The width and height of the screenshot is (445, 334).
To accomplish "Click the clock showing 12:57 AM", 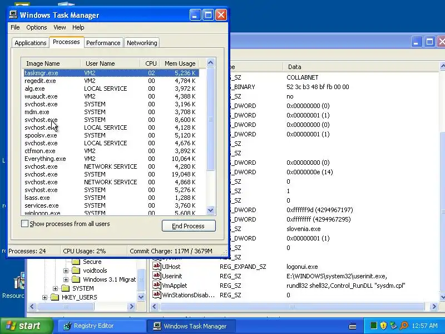I will point(424,326).
